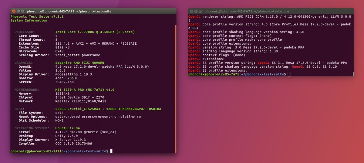Click the "PROCESSOR:" section label
Screen dimensions: 364x163
(x=25, y=32)
